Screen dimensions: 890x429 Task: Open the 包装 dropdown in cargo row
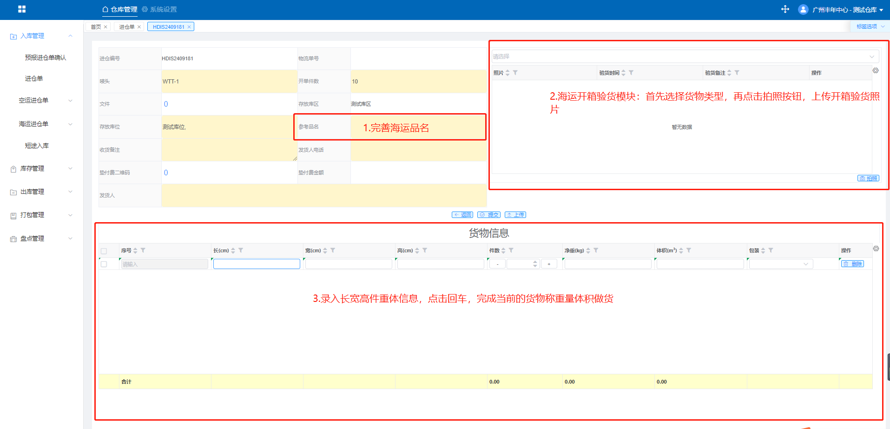point(780,264)
